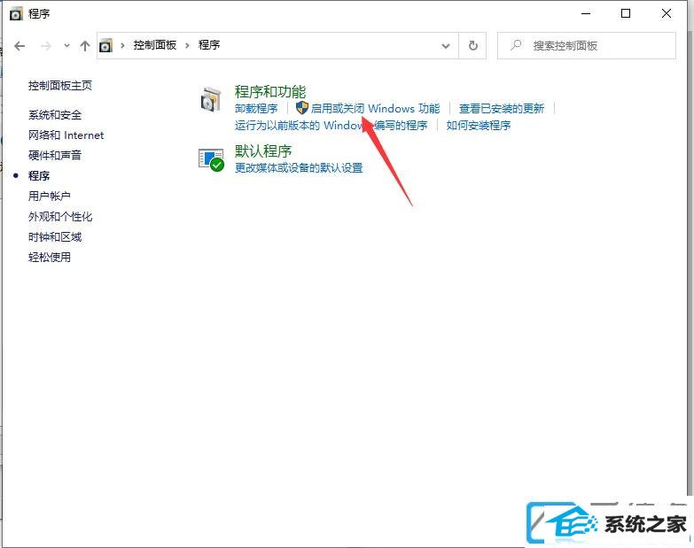
Task: Open the recent locations dropdown arrow
Action: point(66,45)
